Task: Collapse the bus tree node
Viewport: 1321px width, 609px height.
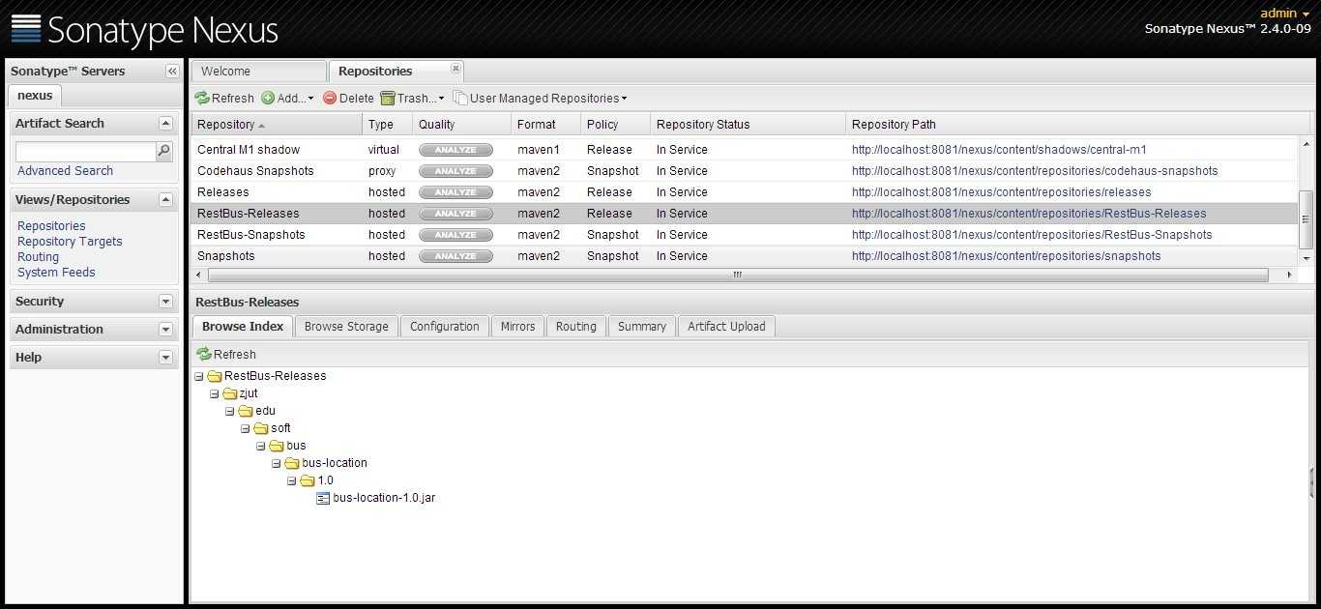Action: [261, 446]
